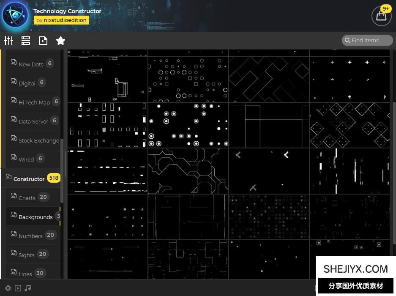396x296 pixels.
Task: Click the move/target icon in bottom bar
Action: pyautogui.click(x=8, y=288)
